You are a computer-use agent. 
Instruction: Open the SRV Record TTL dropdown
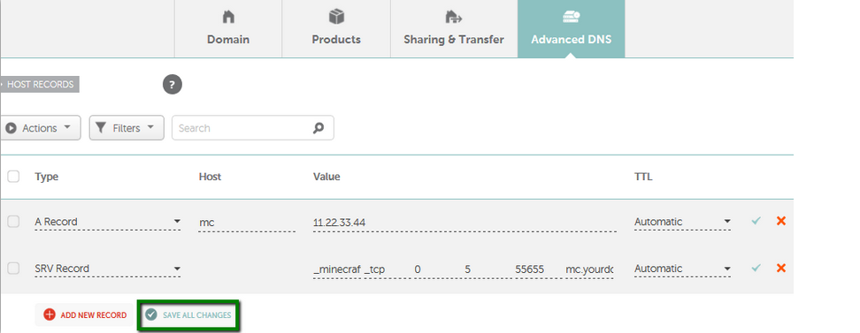[683, 269]
